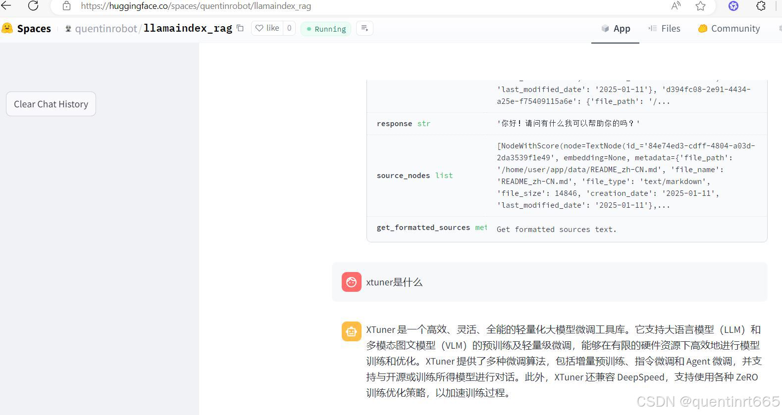Click the site lock icon in address bar
The image size is (782, 415).
click(x=66, y=6)
